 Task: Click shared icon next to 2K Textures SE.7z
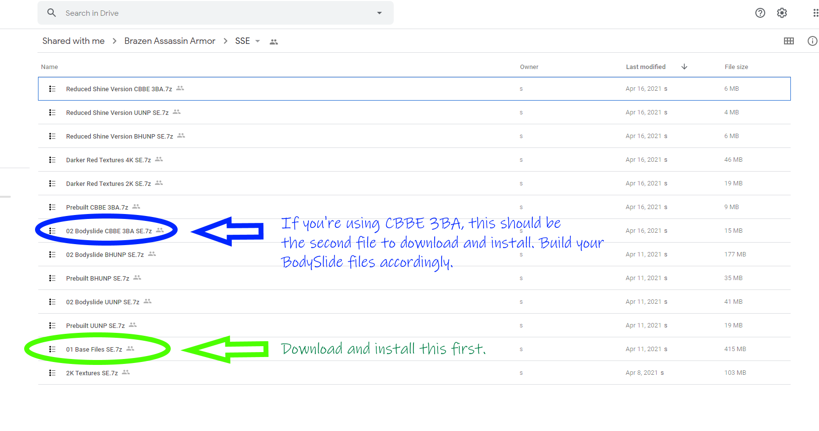(x=126, y=372)
